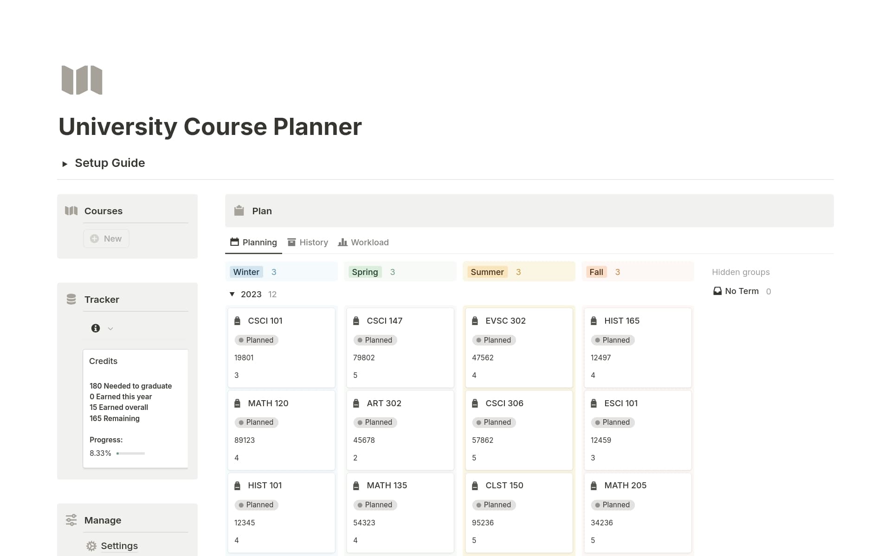Switch to the History tab
Screen dimensions: 891x556
click(308, 243)
